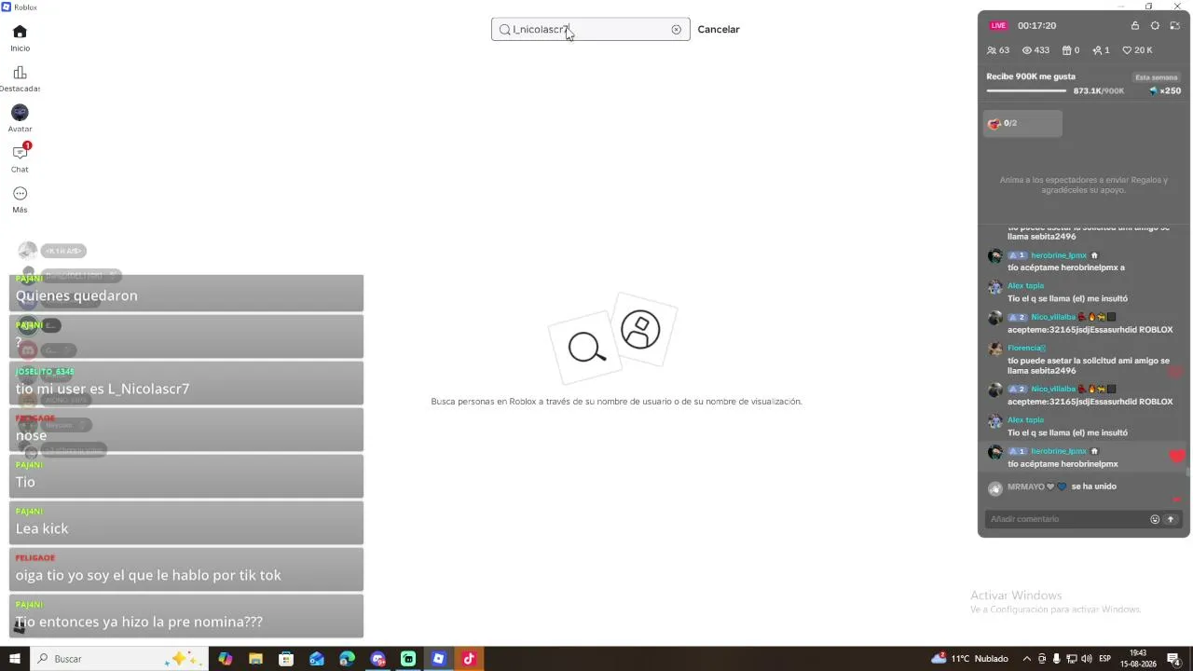The height and width of the screenshot is (671, 1193).
Task: Open File Explorer from the taskbar
Action: pyautogui.click(x=255, y=659)
